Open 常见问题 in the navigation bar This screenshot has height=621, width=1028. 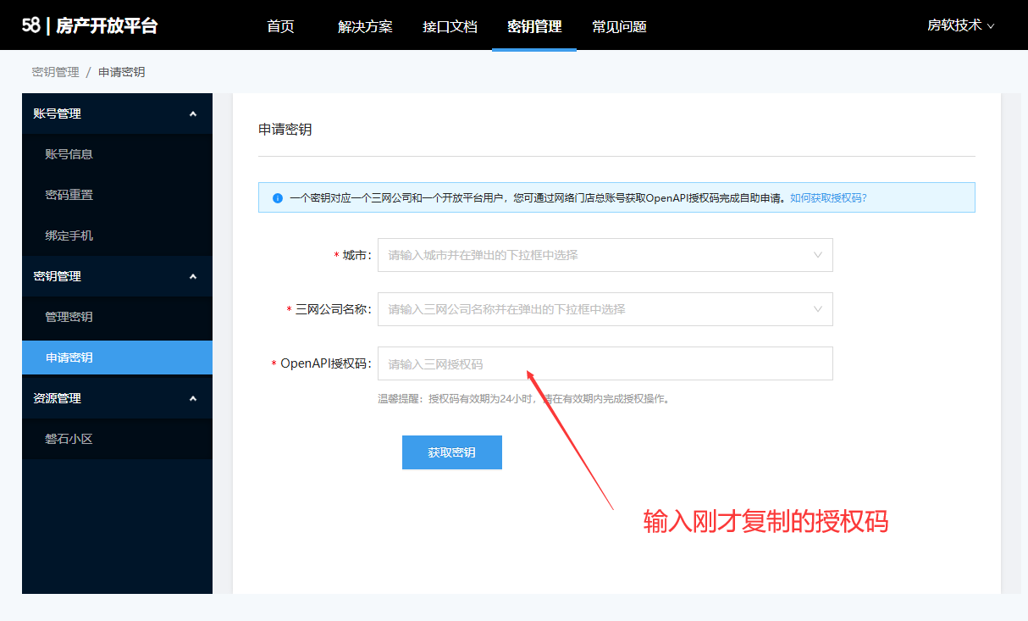619,26
